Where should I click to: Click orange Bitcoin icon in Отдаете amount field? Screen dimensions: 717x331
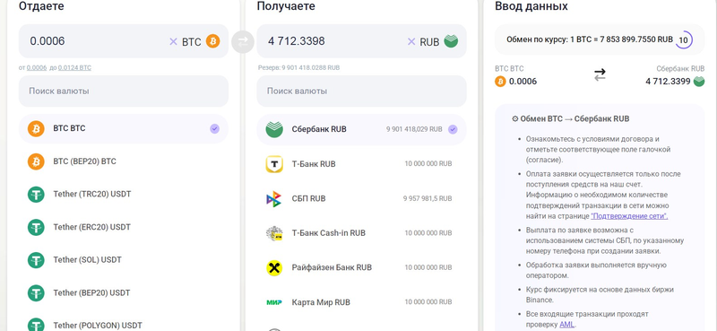coord(212,41)
